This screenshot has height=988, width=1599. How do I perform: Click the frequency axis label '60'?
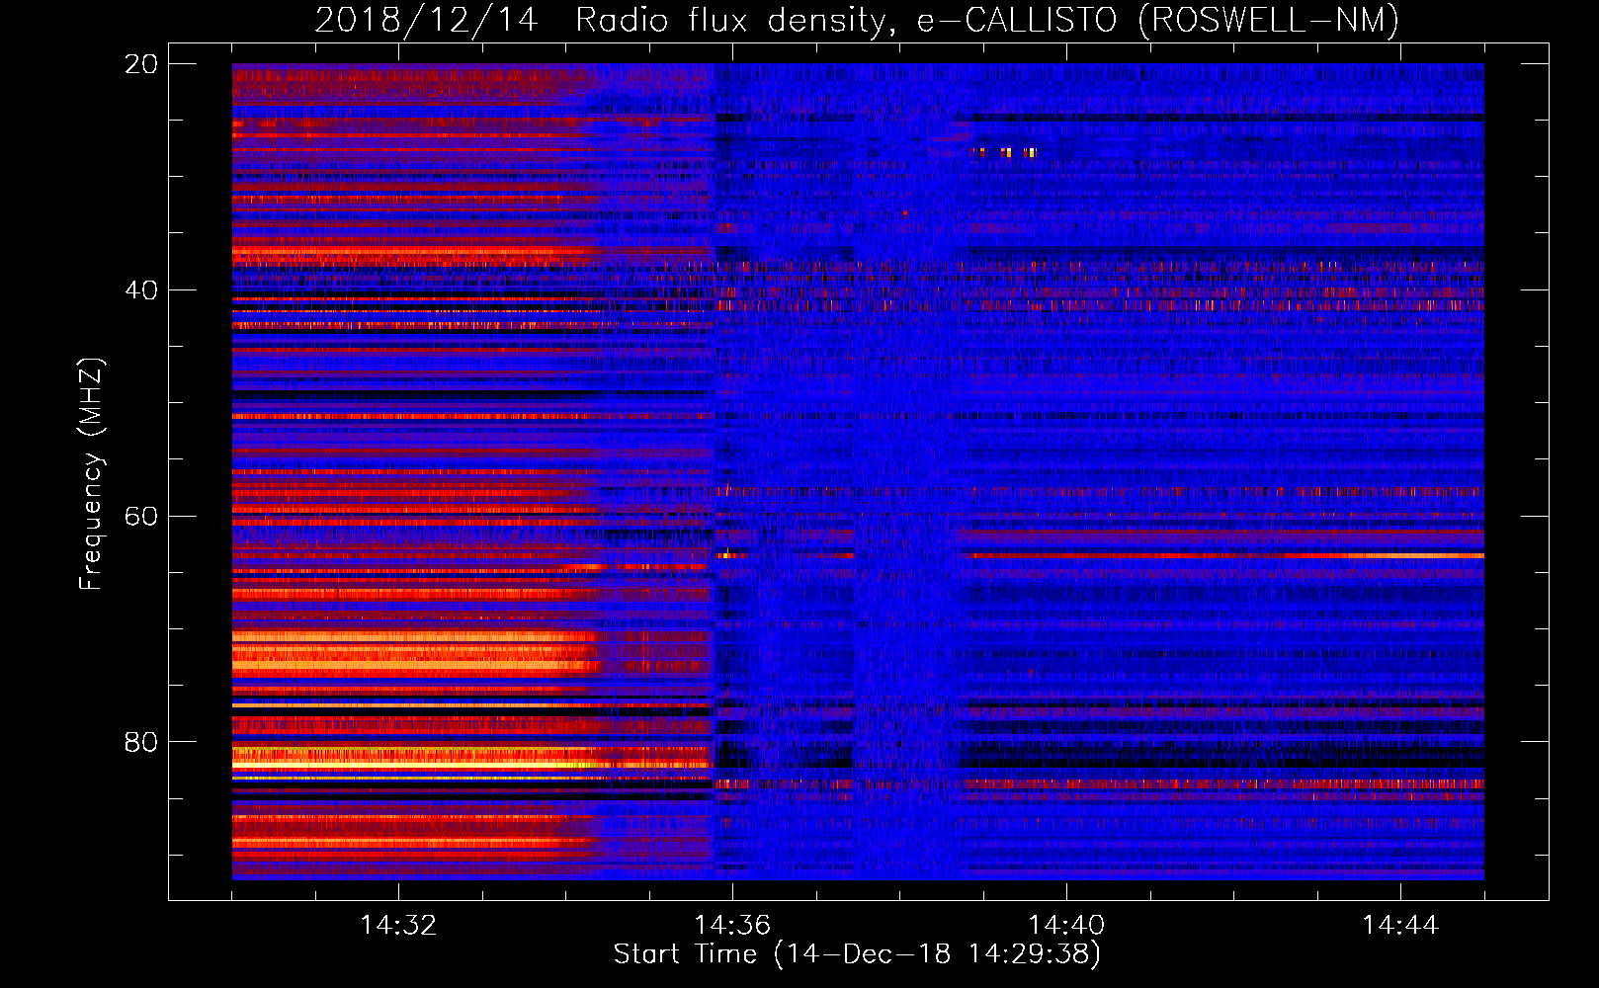pos(140,516)
